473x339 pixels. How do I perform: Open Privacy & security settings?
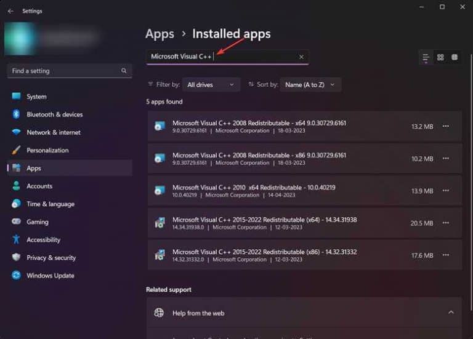coord(51,258)
